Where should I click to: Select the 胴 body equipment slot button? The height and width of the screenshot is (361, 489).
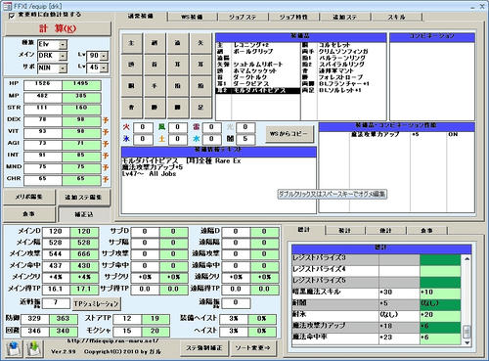tap(132, 86)
